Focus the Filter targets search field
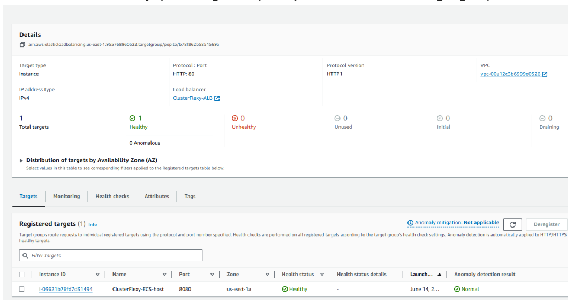 tap(112, 256)
